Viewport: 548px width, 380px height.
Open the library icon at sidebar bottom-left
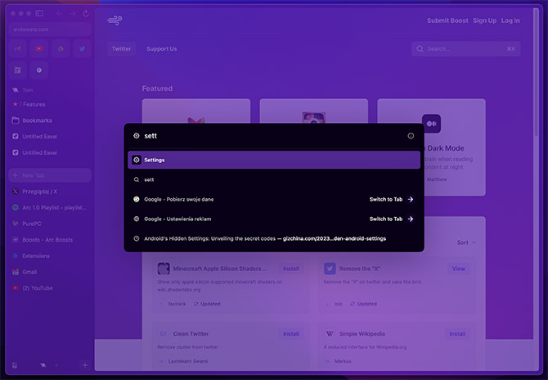tap(15, 365)
